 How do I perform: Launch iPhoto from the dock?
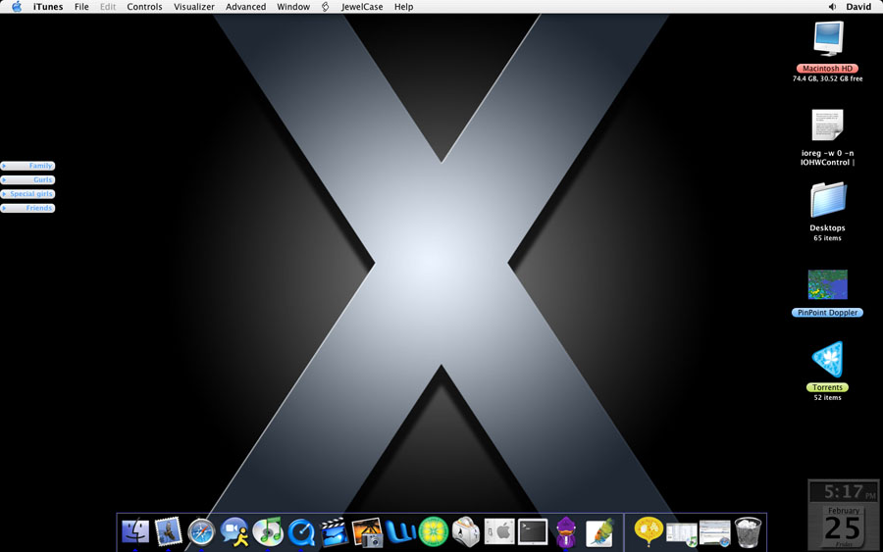367,532
